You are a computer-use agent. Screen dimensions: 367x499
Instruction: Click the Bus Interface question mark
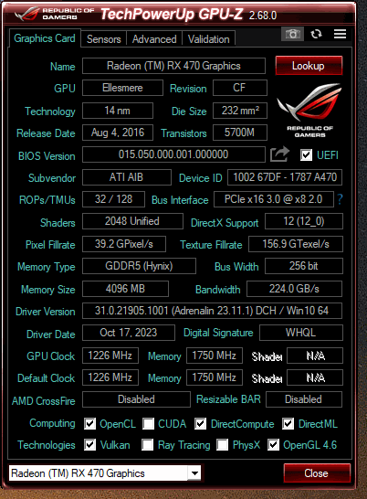340,199
